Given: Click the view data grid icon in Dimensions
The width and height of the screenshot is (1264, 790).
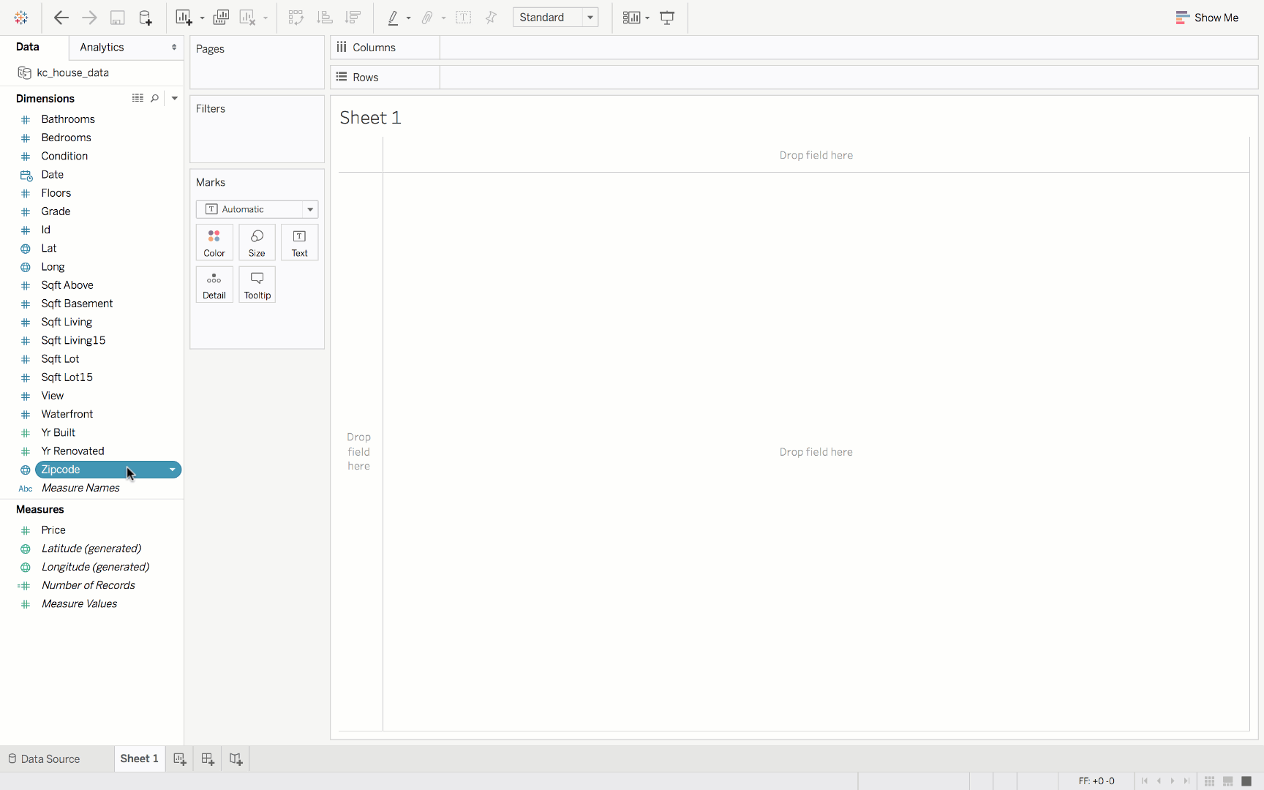Looking at the screenshot, I should point(138,98).
